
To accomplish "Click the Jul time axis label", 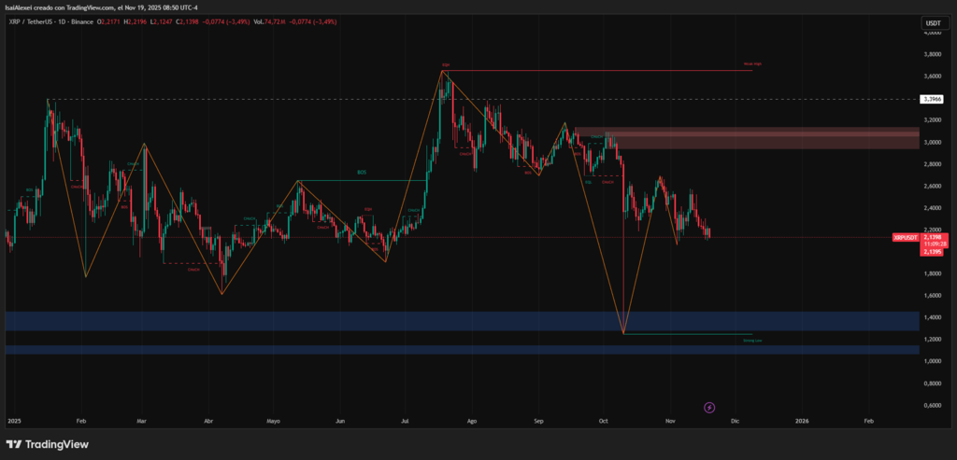I will click(x=406, y=421).
